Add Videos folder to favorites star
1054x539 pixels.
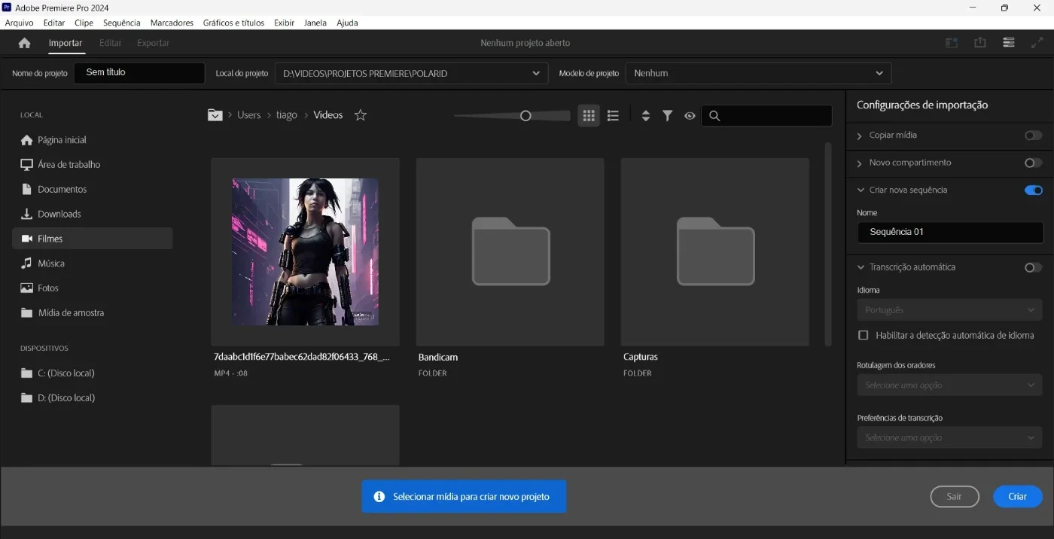(361, 115)
